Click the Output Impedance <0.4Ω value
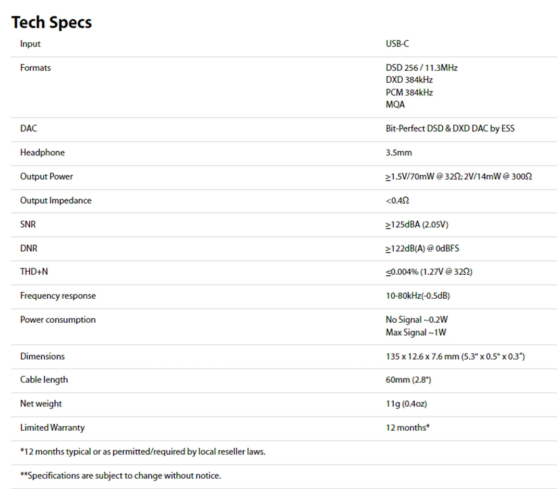557x489 pixels. click(397, 200)
